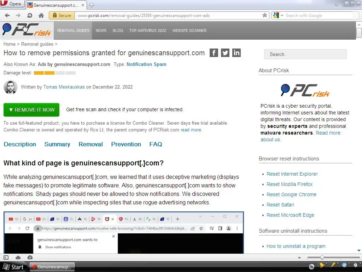Open the Website Scanner menu item
Image resolution: width=362 pixels, height=272 pixels.
pyautogui.click(x=189, y=30)
